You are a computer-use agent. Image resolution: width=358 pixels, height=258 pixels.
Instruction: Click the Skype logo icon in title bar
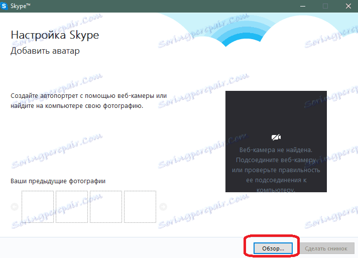point(4,6)
